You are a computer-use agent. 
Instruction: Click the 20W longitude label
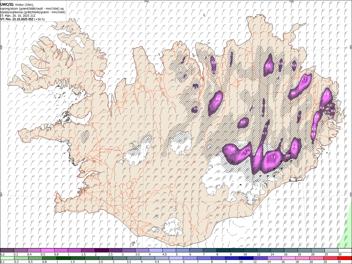coord(146,1)
